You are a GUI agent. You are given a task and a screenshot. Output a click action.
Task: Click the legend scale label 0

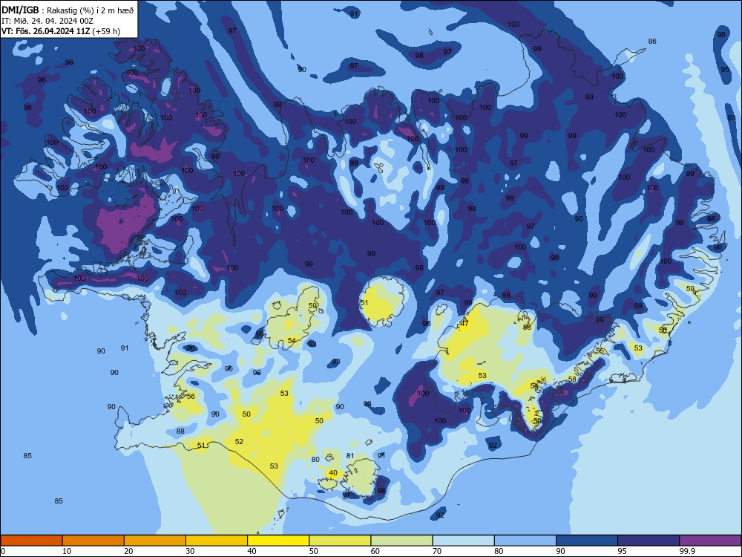pos(3,551)
